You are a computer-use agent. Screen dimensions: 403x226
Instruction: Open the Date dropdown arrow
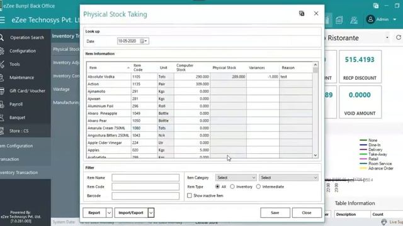point(146,41)
